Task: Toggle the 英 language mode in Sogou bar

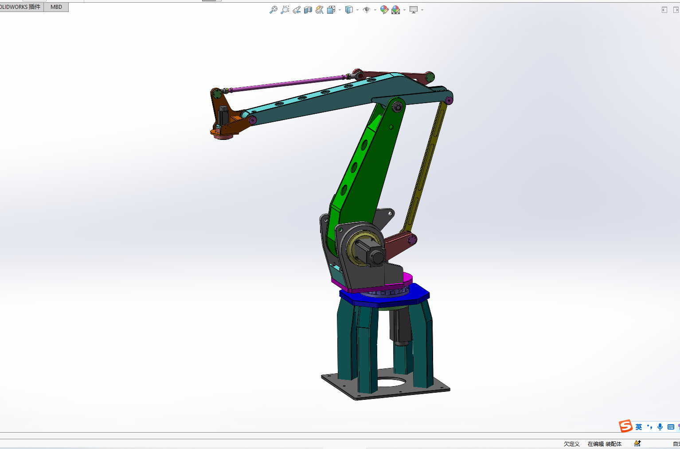Action: click(638, 427)
